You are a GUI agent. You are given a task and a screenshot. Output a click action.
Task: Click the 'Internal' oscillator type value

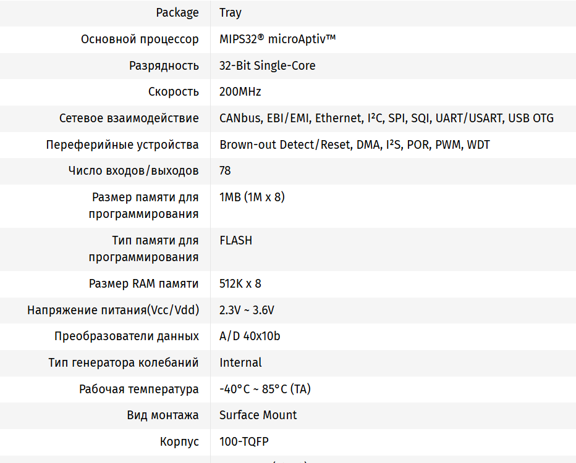[x=240, y=362]
